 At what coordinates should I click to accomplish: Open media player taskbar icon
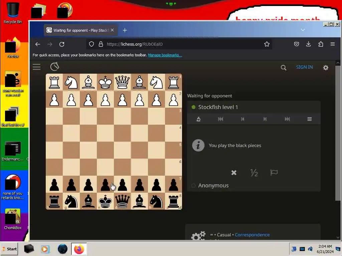click(x=45, y=249)
